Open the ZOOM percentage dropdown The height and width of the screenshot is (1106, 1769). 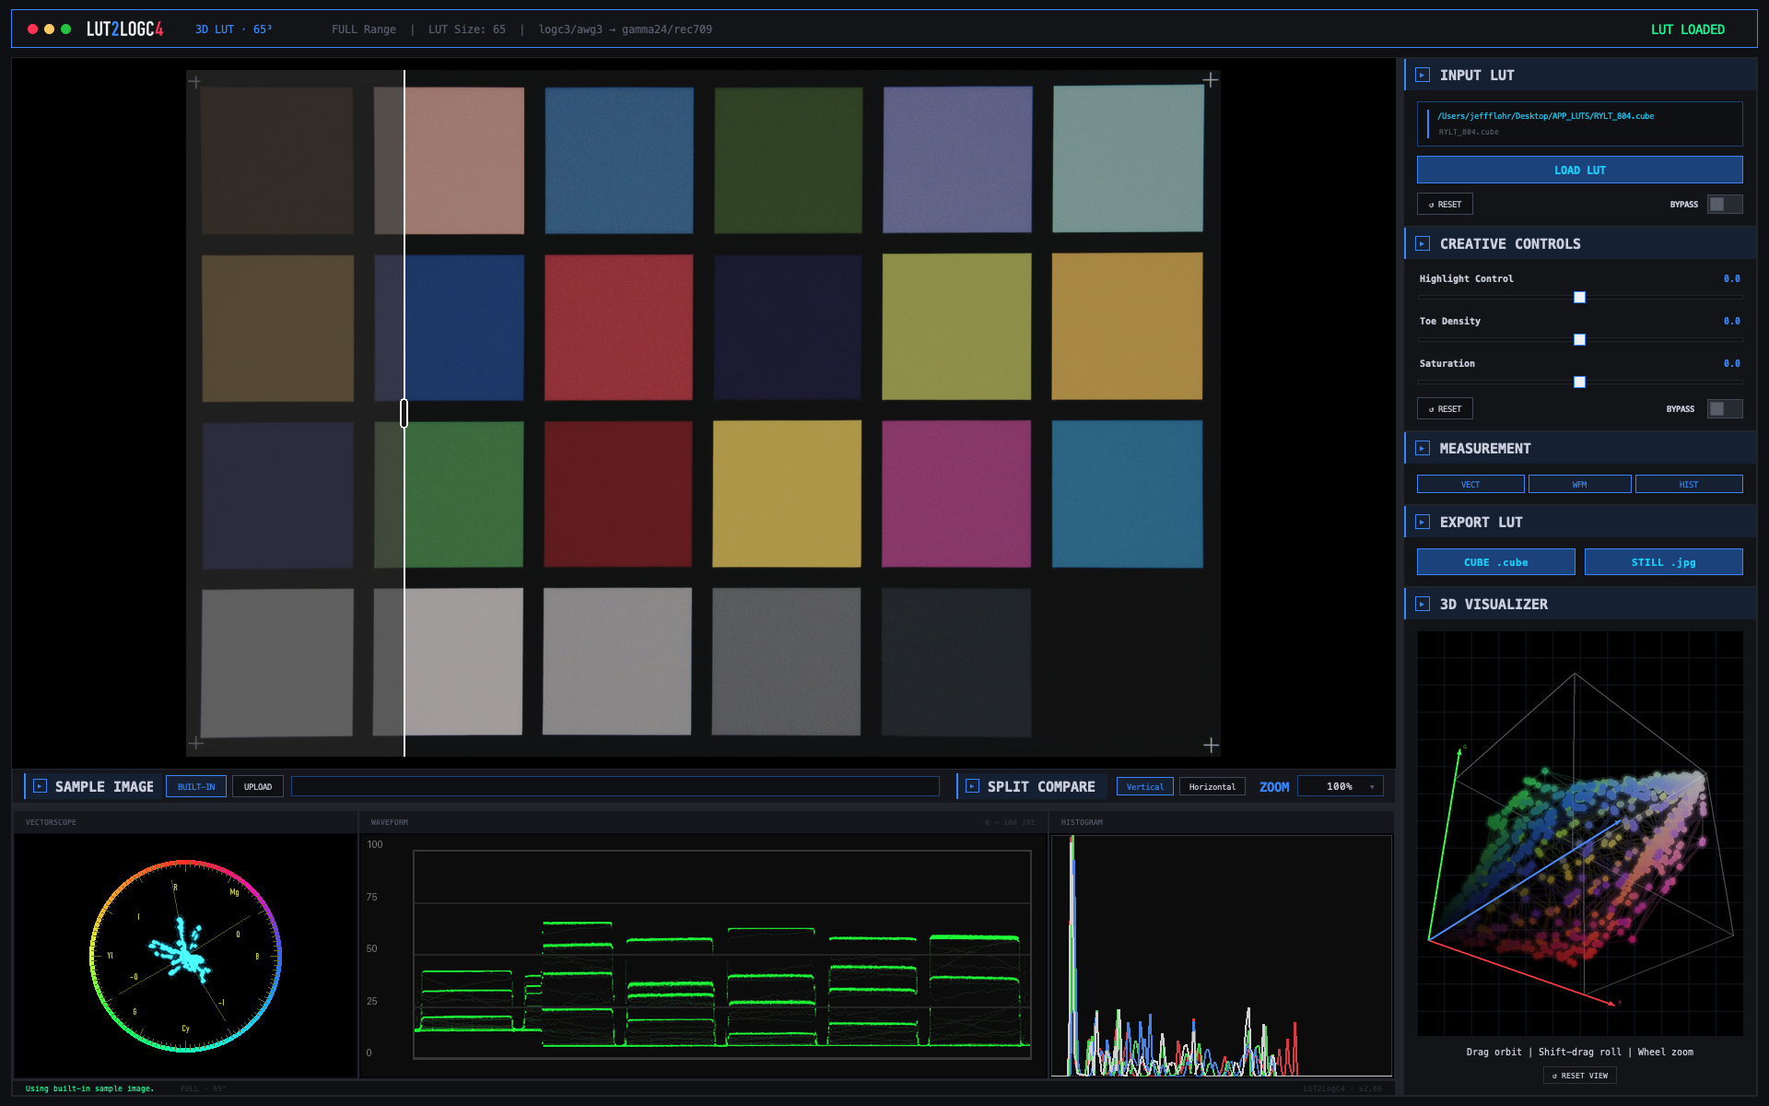point(1340,786)
